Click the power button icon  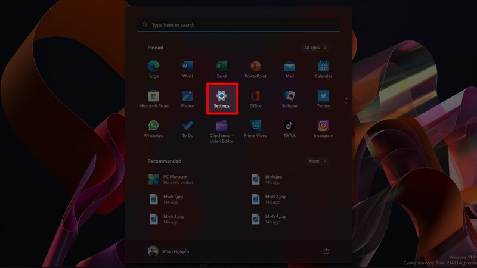tap(326, 251)
